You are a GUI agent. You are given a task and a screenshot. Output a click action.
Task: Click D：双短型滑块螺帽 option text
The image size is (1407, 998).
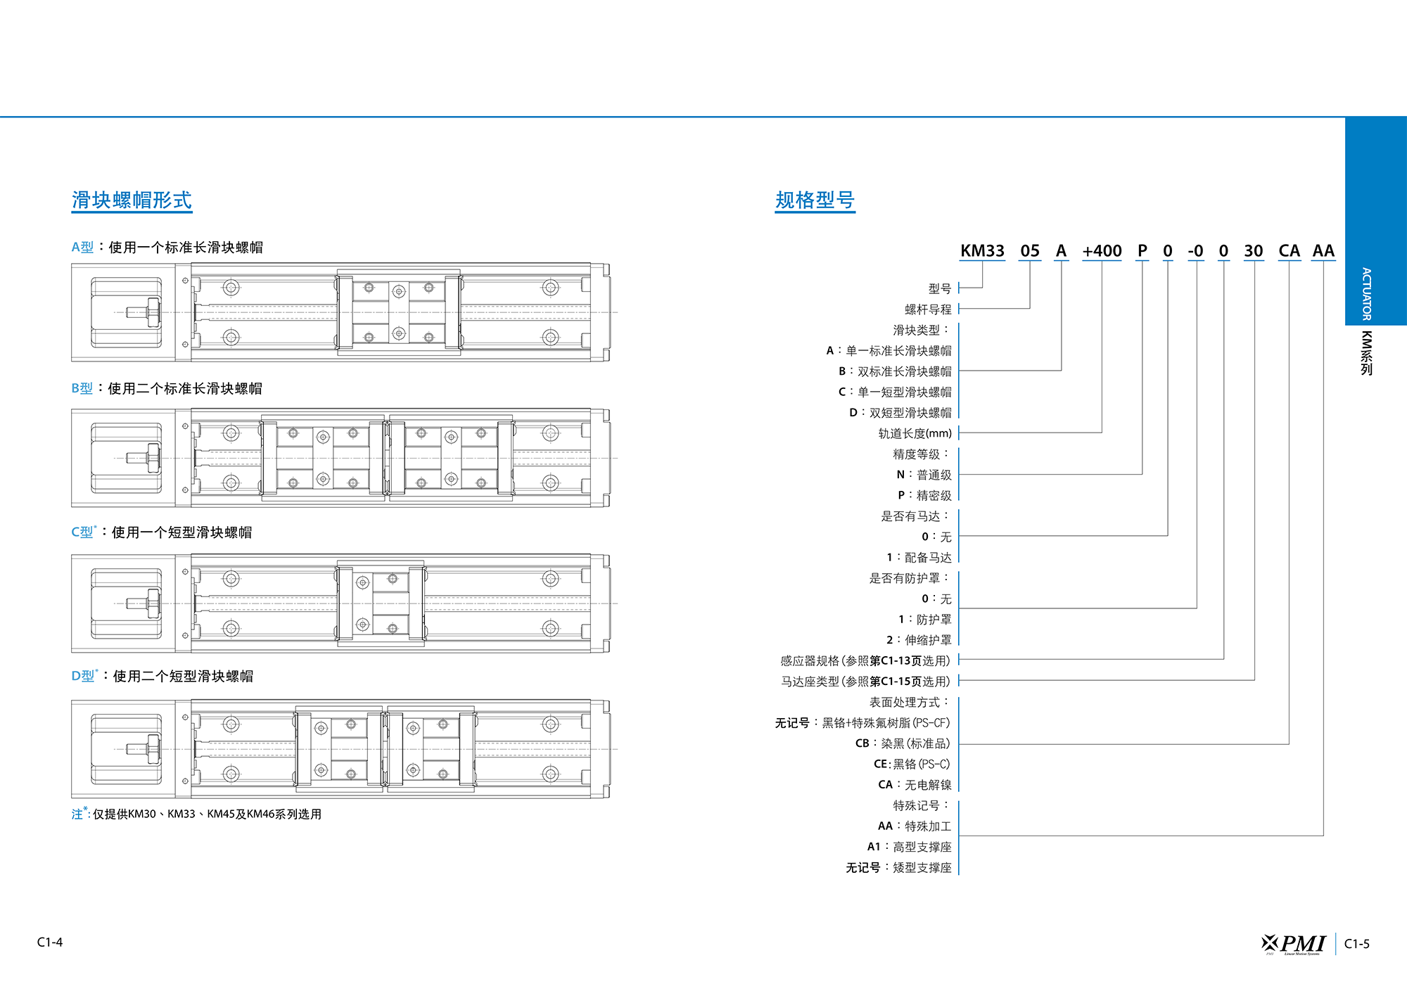coord(900,412)
